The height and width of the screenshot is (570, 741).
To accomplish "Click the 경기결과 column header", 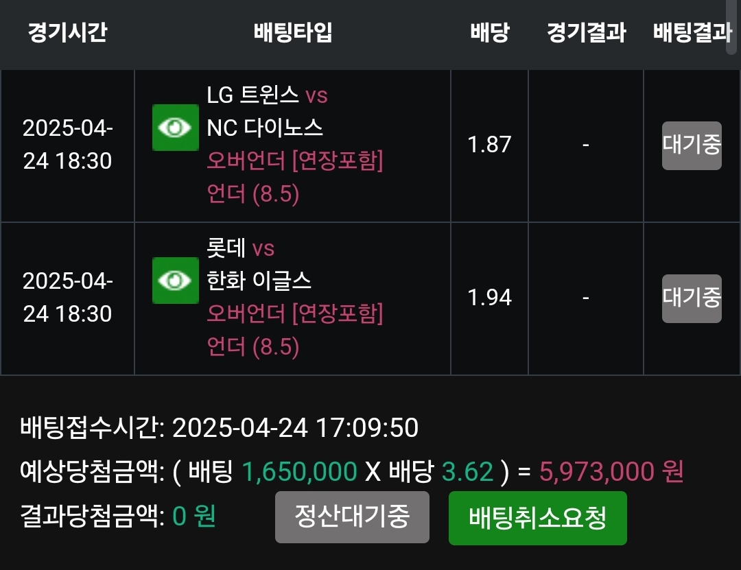I will point(586,33).
